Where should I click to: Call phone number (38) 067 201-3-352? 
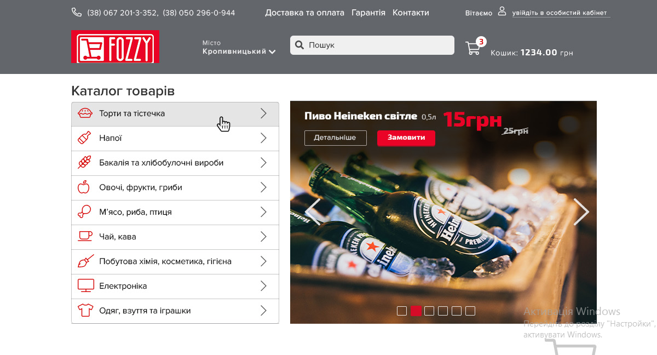coord(123,13)
